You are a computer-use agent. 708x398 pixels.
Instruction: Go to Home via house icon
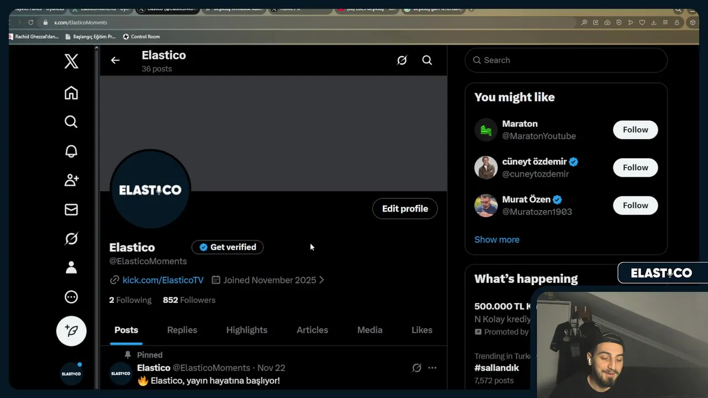tap(71, 93)
